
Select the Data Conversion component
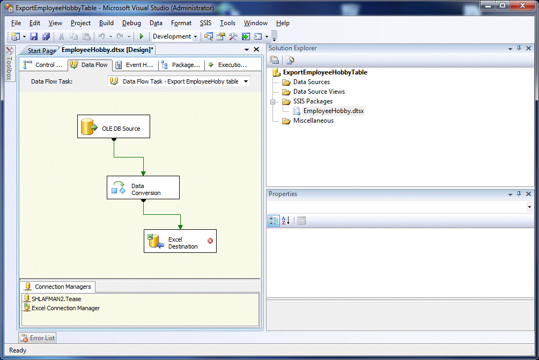click(143, 188)
